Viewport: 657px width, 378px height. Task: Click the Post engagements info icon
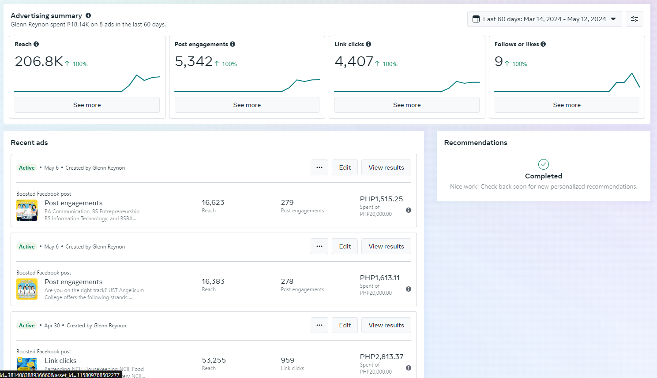tap(233, 44)
